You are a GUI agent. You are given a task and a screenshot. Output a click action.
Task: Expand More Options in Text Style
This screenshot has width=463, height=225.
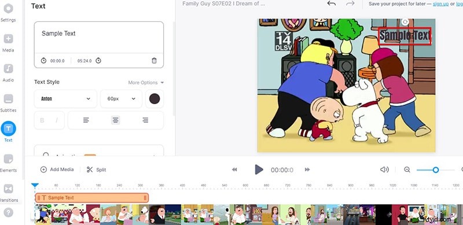click(146, 82)
